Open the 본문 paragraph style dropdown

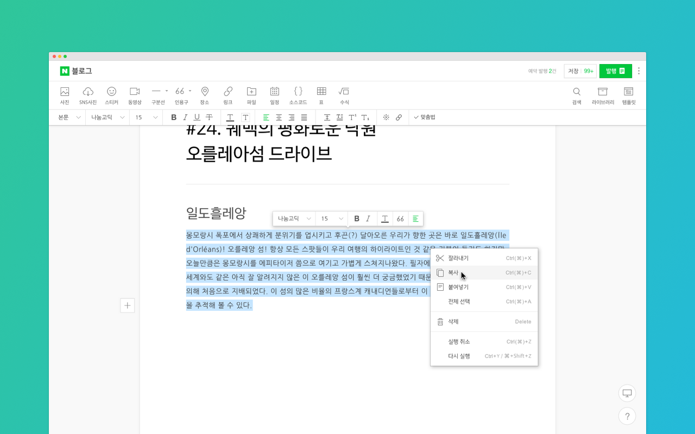(69, 117)
